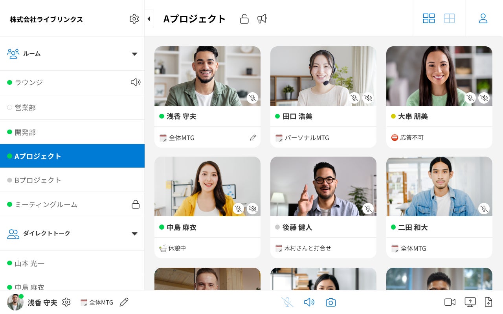Screen dimensions: 503x314
Task: Click the name 大串 朋美 on her card
Action: click(413, 117)
